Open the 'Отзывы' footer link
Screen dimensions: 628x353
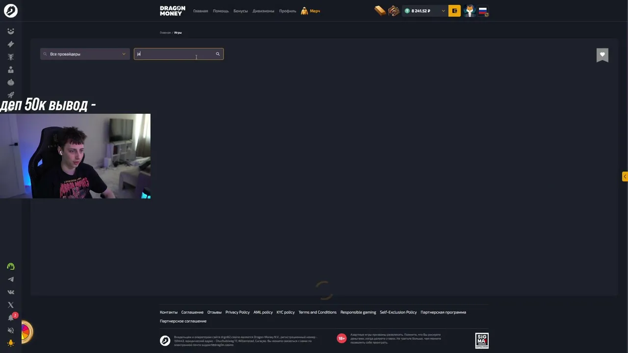coord(214,312)
